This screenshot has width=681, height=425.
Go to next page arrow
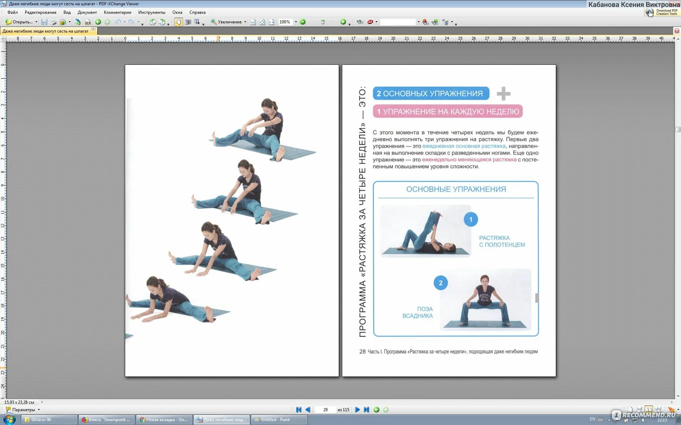[x=357, y=410]
